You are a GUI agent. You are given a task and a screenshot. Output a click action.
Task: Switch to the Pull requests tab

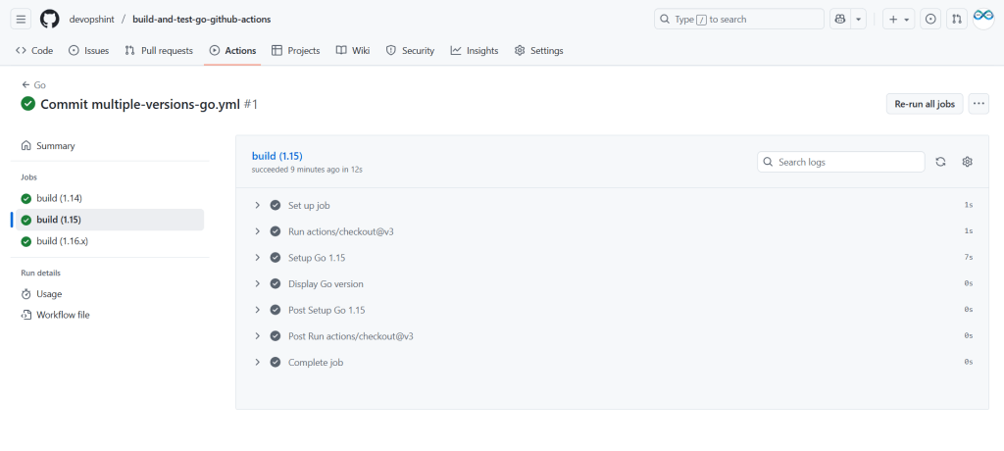pos(159,51)
